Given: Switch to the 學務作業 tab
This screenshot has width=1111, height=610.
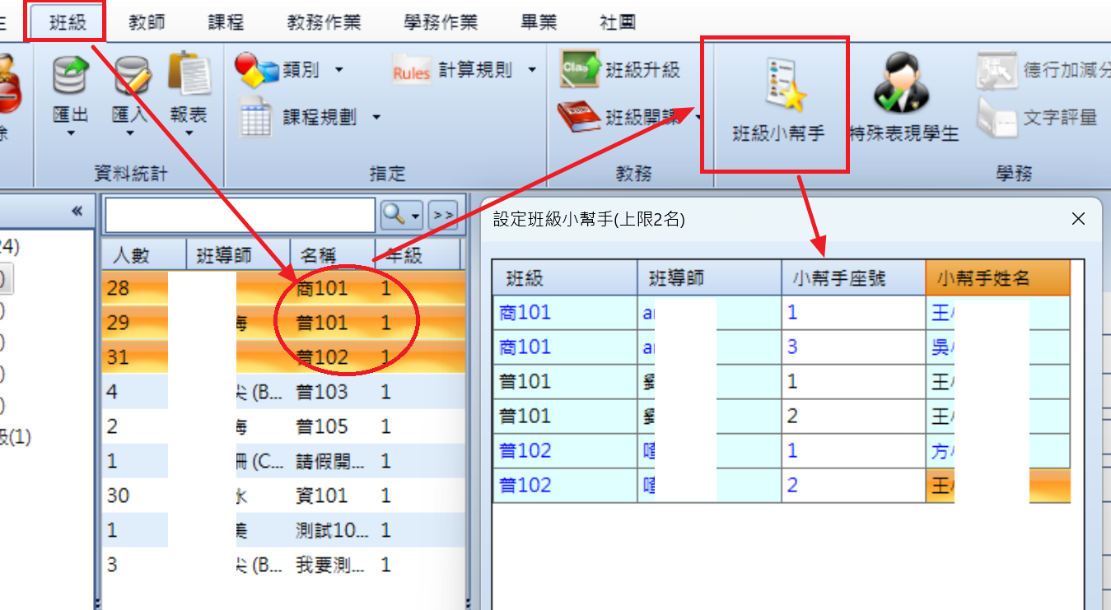Looking at the screenshot, I should click(x=441, y=22).
